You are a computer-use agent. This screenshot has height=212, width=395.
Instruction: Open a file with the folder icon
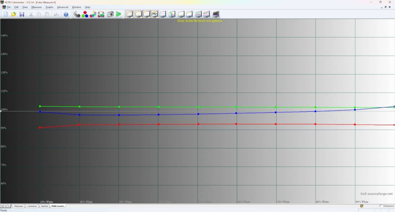(x=13, y=14)
